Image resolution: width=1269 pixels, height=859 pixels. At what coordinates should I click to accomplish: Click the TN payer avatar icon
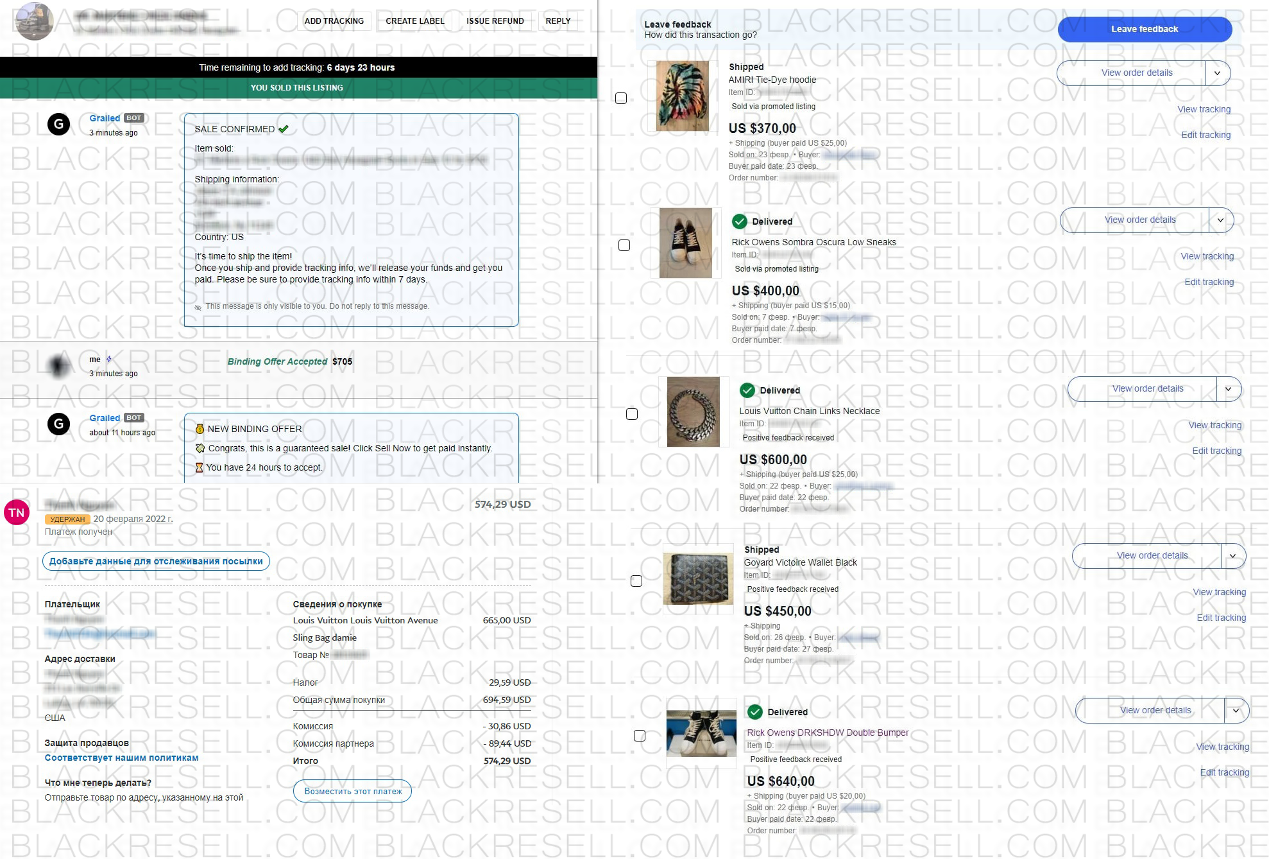coord(17,512)
